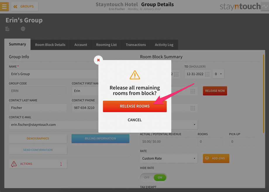Open the Activity Log tab

pyautogui.click(x=164, y=45)
